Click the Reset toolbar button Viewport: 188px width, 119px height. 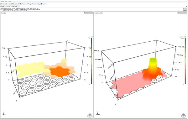[x=43, y=4]
